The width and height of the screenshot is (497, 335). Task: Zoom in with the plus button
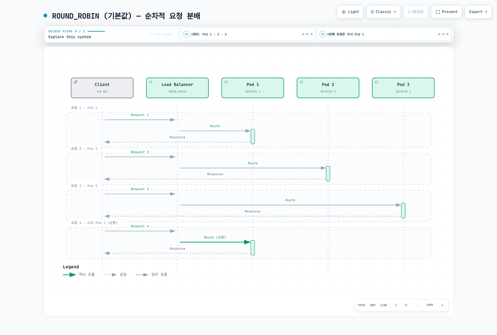(442, 305)
